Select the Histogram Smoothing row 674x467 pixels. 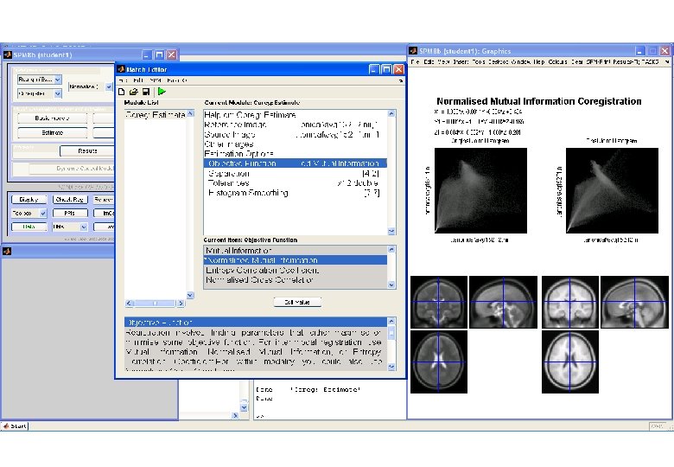(296, 193)
